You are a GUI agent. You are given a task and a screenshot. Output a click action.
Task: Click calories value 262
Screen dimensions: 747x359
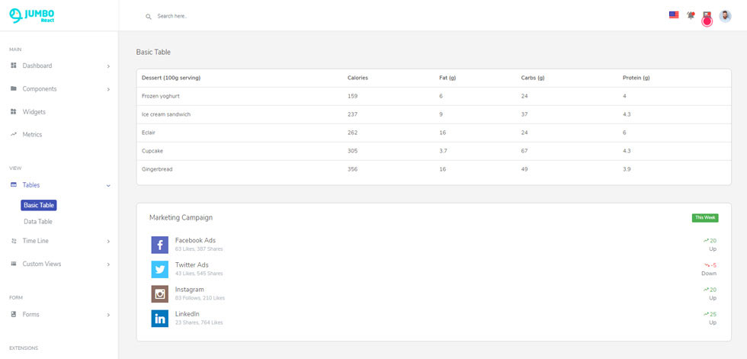tap(352, 133)
